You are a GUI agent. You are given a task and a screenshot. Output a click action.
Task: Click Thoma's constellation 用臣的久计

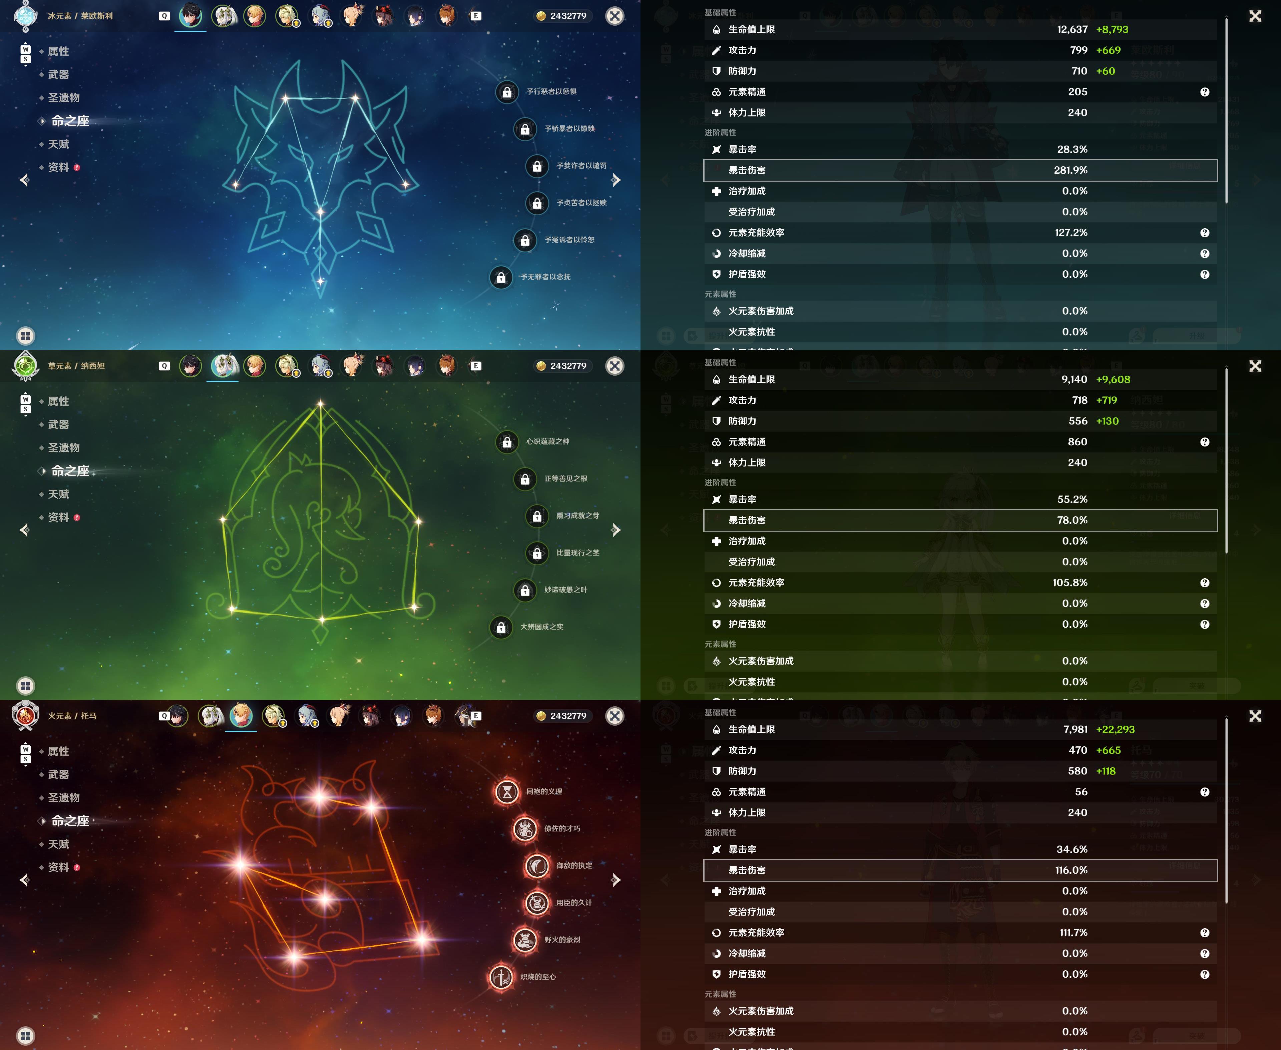click(x=537, y=903)
